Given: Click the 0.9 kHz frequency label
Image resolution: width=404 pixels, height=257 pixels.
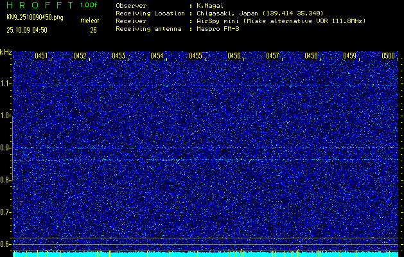Looking at the screenshot, I should click(x=6, y=148).
